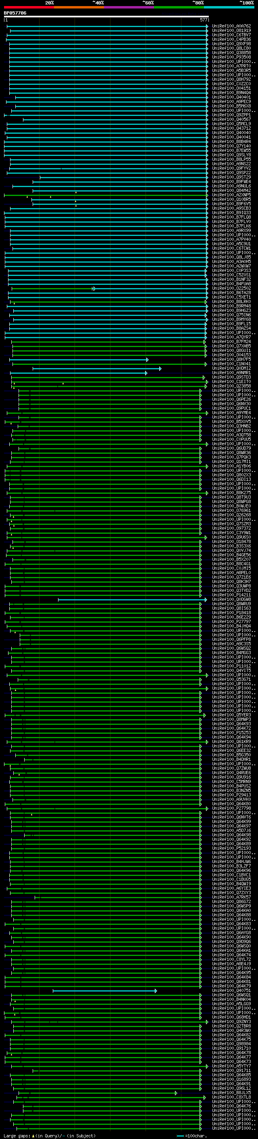Open hit UniRef100_Q8LC80

(x=231, y=48)
